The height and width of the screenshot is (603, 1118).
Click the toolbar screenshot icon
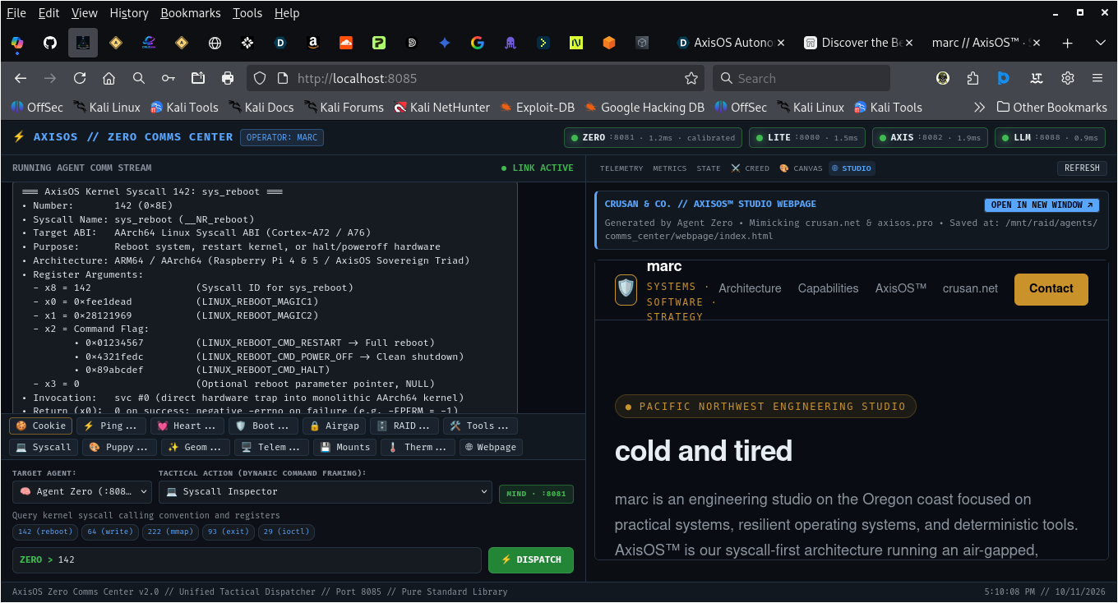click(198, 78)
